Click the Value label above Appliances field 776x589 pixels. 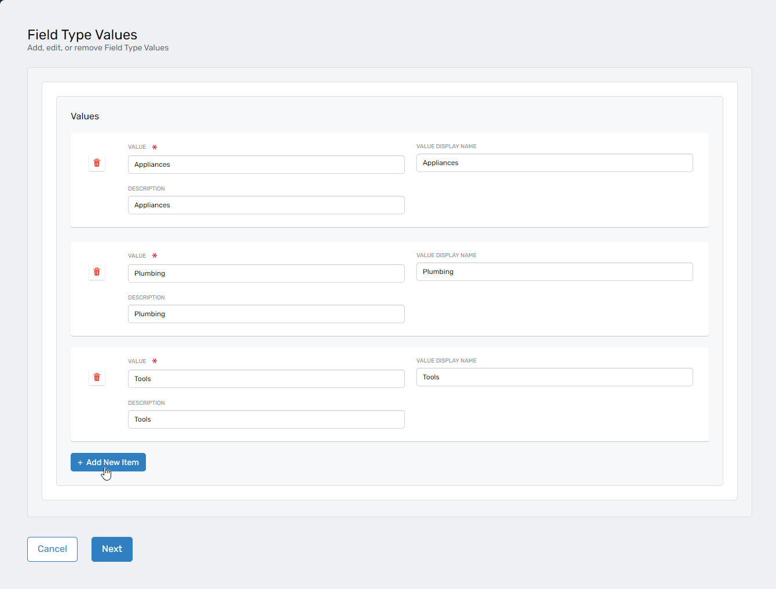click(137, 147)
